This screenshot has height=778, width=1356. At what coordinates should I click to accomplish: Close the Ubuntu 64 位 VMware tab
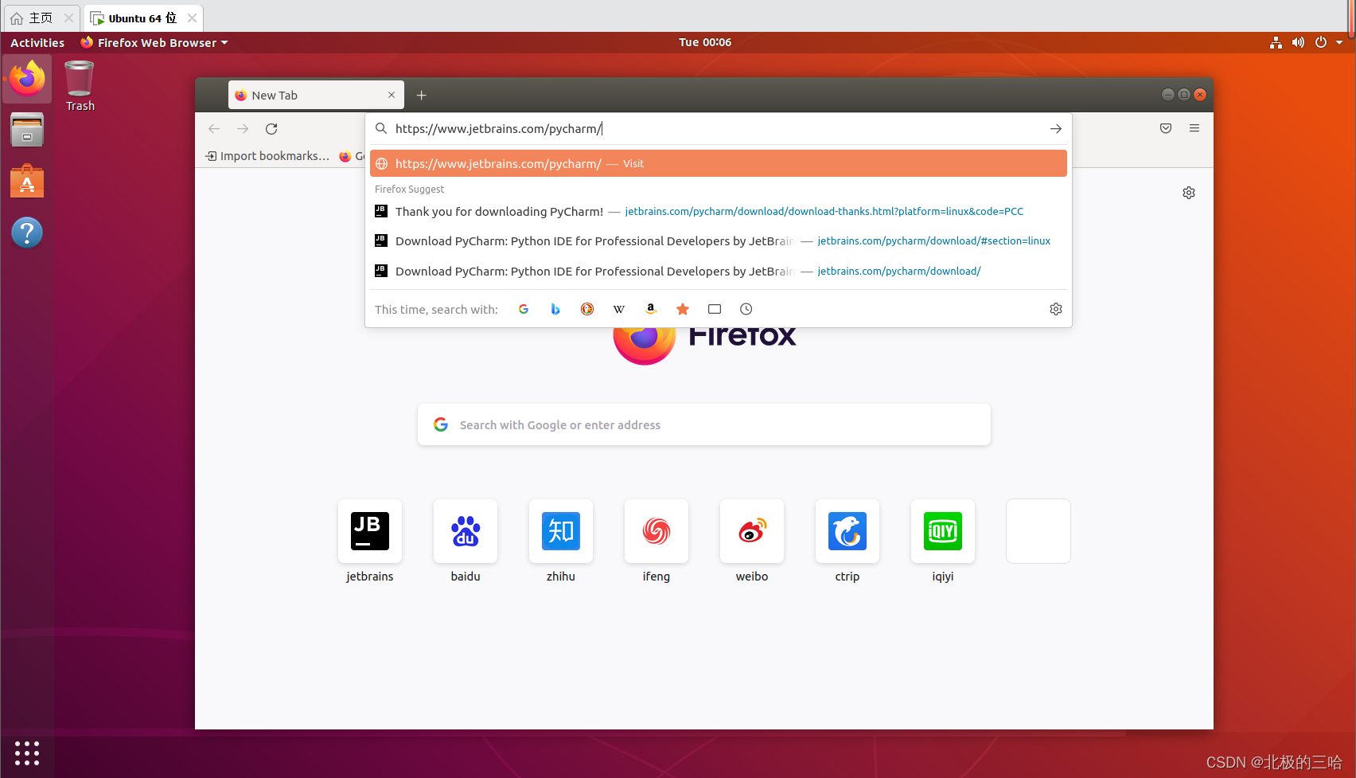pyautogui.click(x=192, y=18)
